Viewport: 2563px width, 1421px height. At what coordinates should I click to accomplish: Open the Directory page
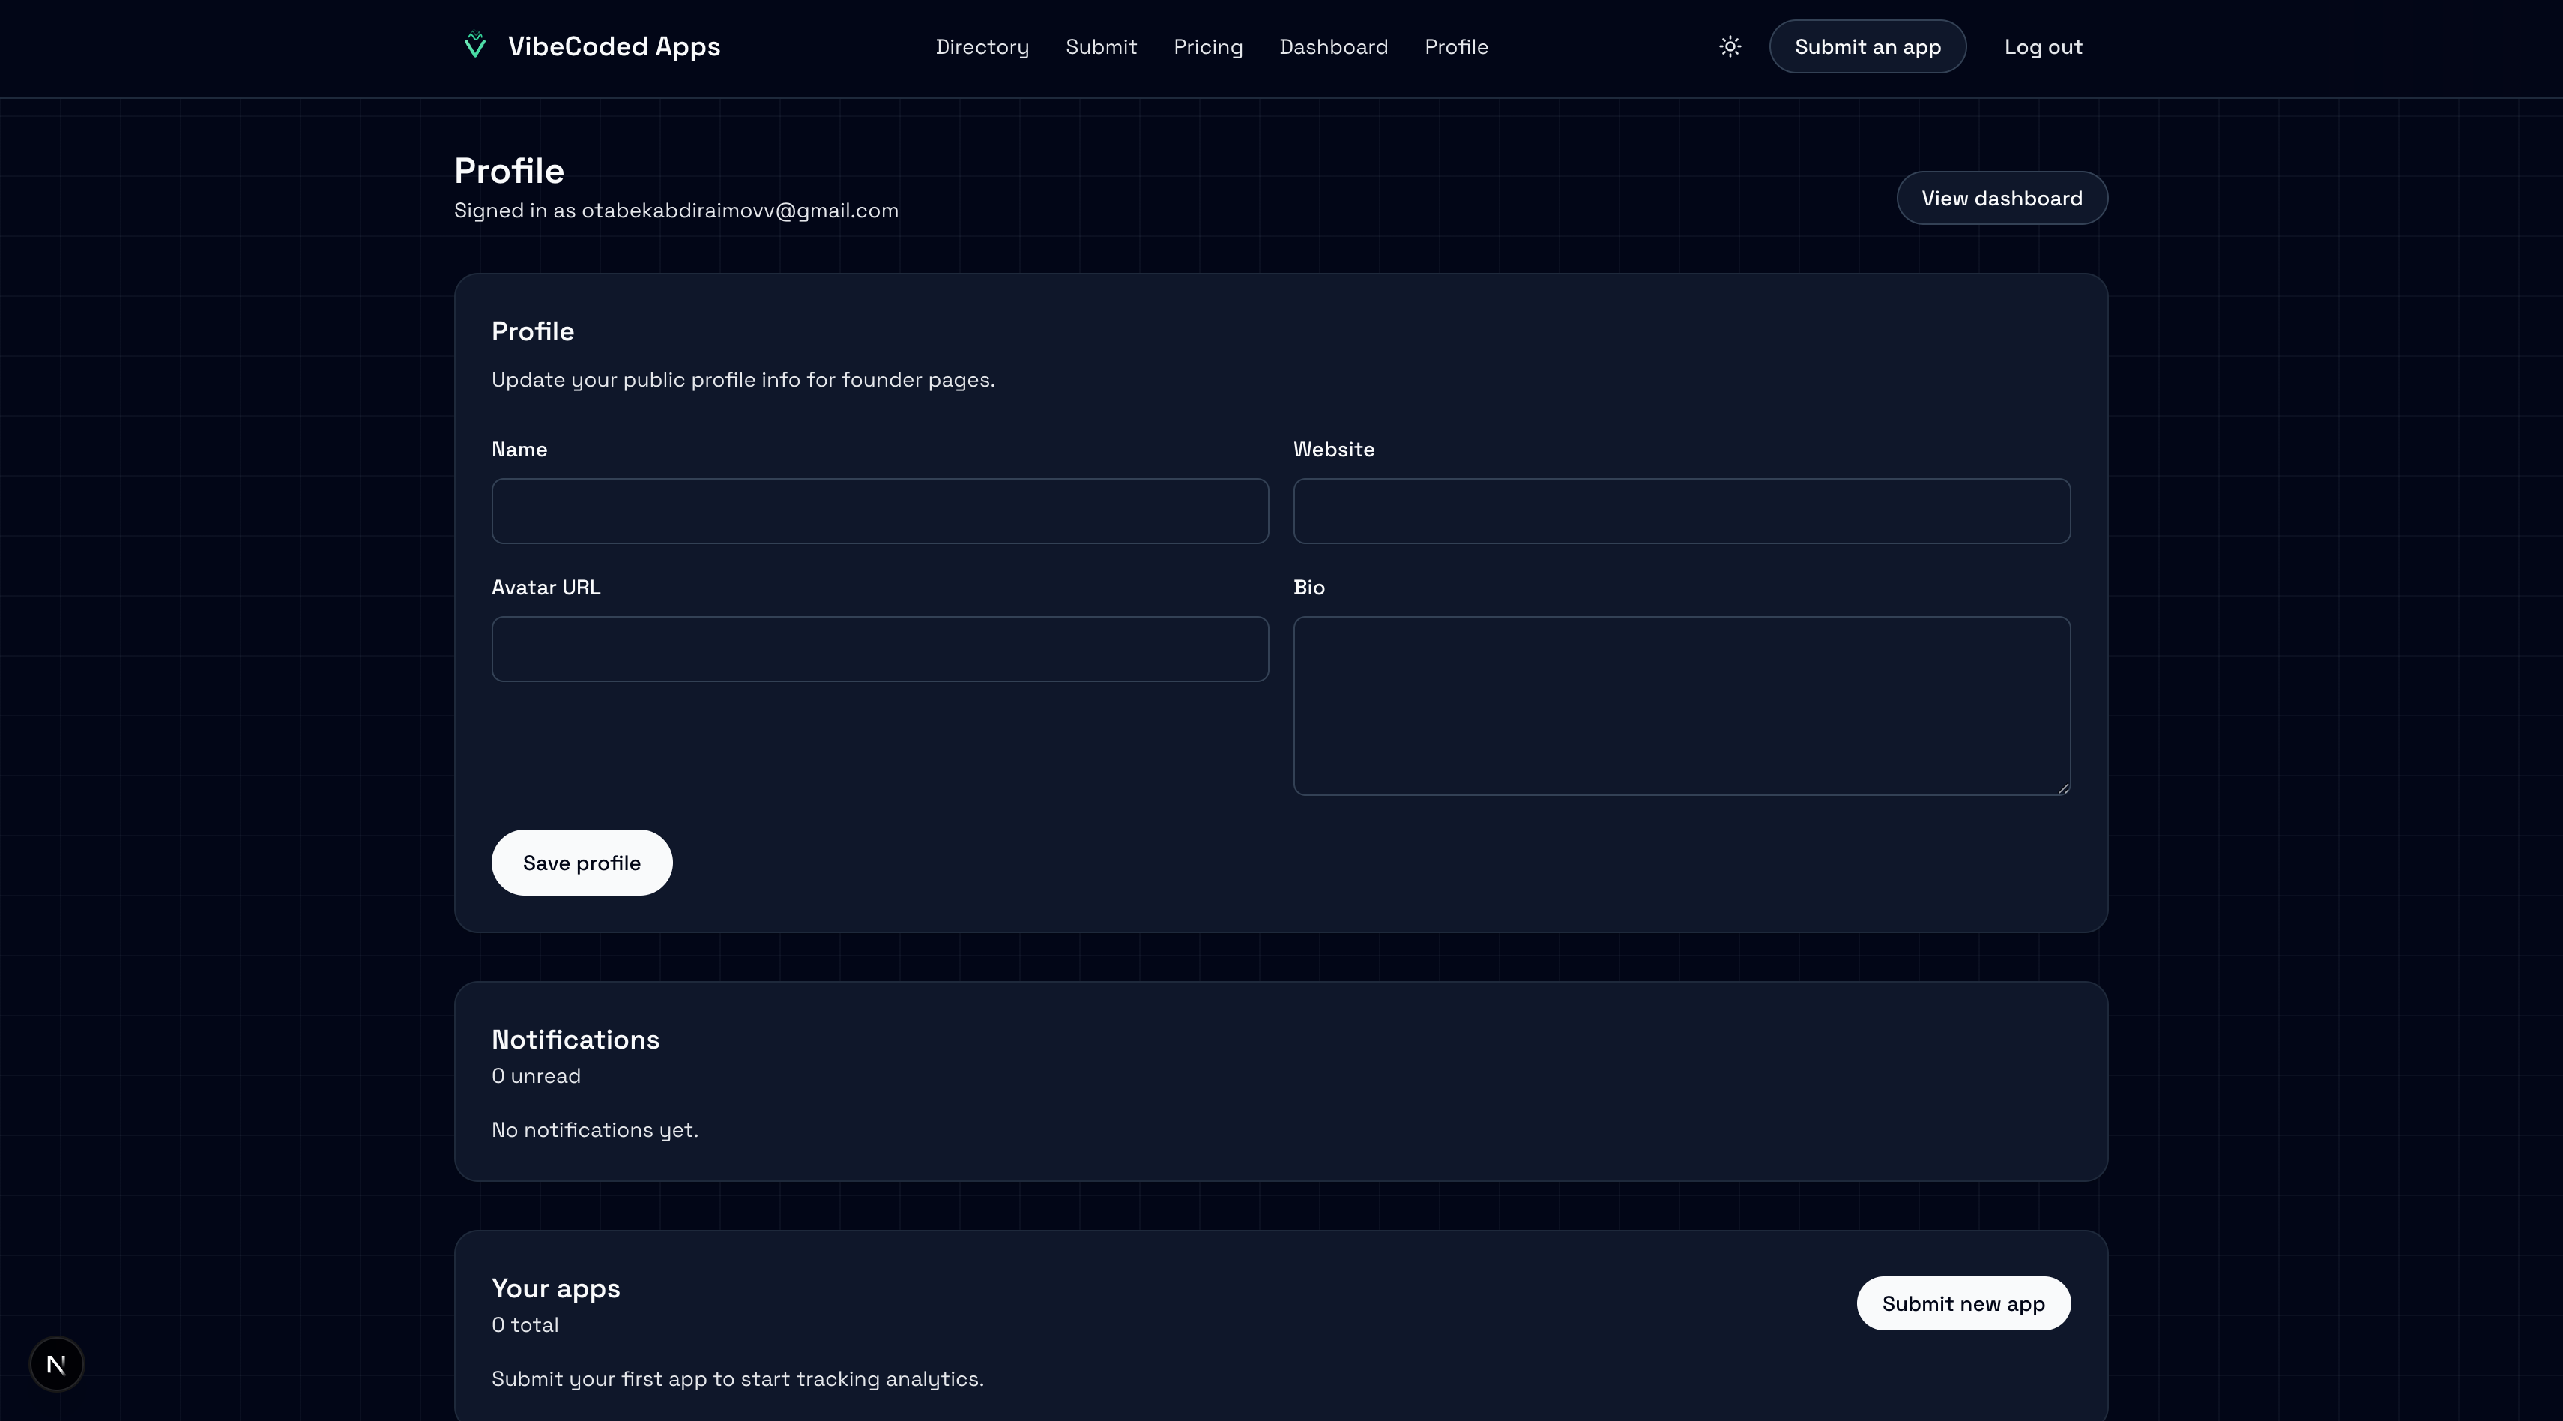982,46
